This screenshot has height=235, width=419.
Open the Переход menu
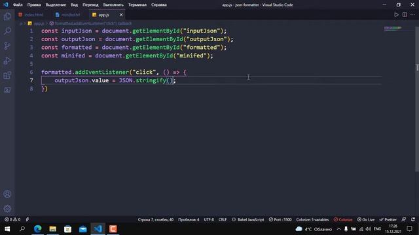[90, 5]
